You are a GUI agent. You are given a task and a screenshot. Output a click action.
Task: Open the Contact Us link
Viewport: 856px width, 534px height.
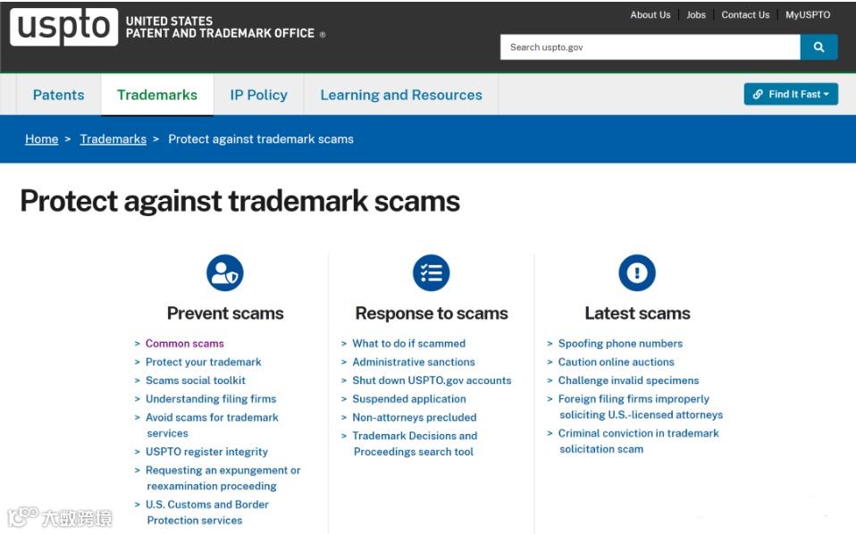tap(745, 14)
